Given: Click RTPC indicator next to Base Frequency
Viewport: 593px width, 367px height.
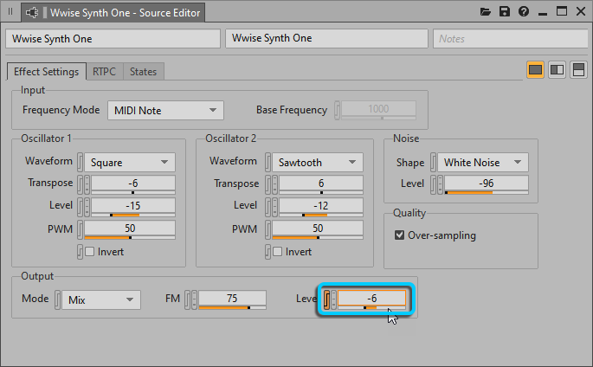Looking at the screenshot, I should [337, 111].
